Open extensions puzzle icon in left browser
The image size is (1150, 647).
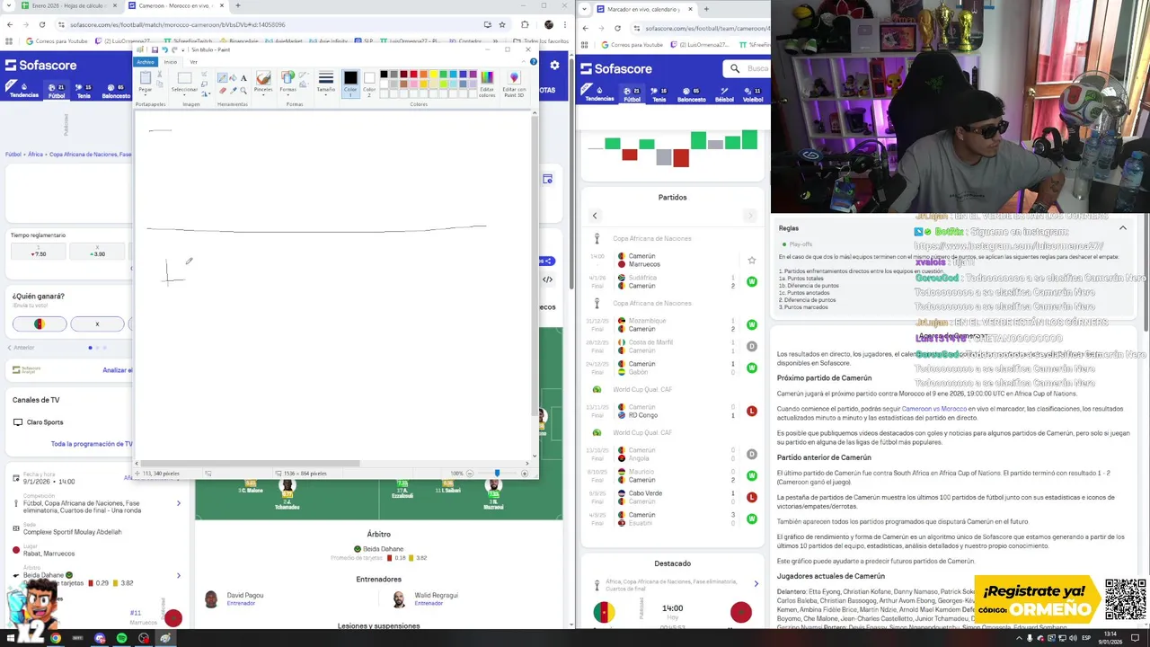tap(525, 24)
